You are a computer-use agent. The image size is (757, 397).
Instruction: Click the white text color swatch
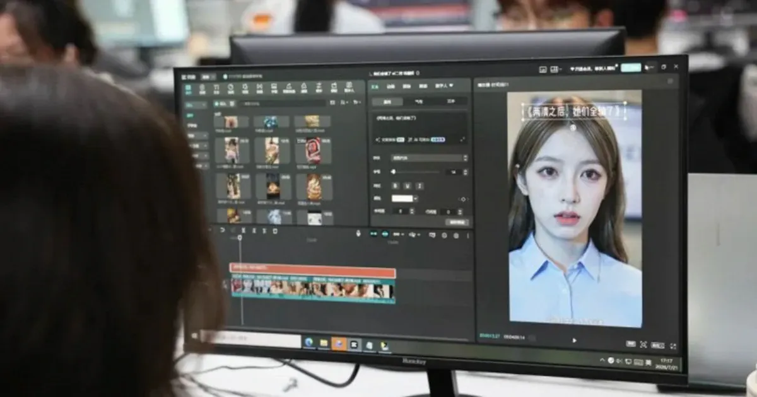click(402, 198)
